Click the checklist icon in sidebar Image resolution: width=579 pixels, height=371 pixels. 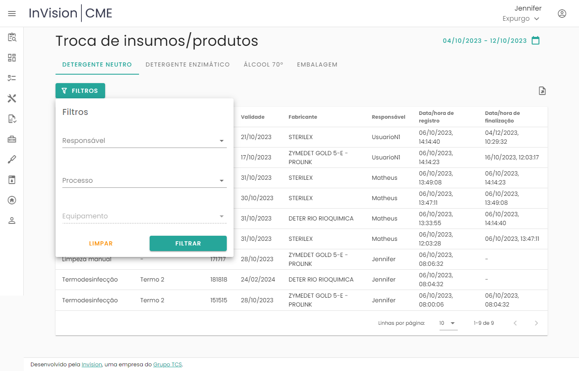click(x=12, y=78)
